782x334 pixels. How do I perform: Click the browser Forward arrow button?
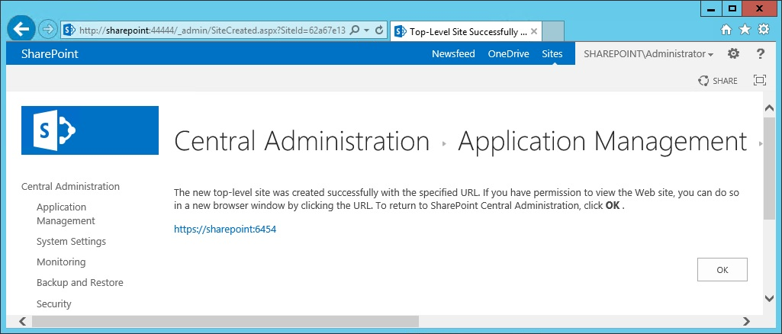(x=48, y=30)
